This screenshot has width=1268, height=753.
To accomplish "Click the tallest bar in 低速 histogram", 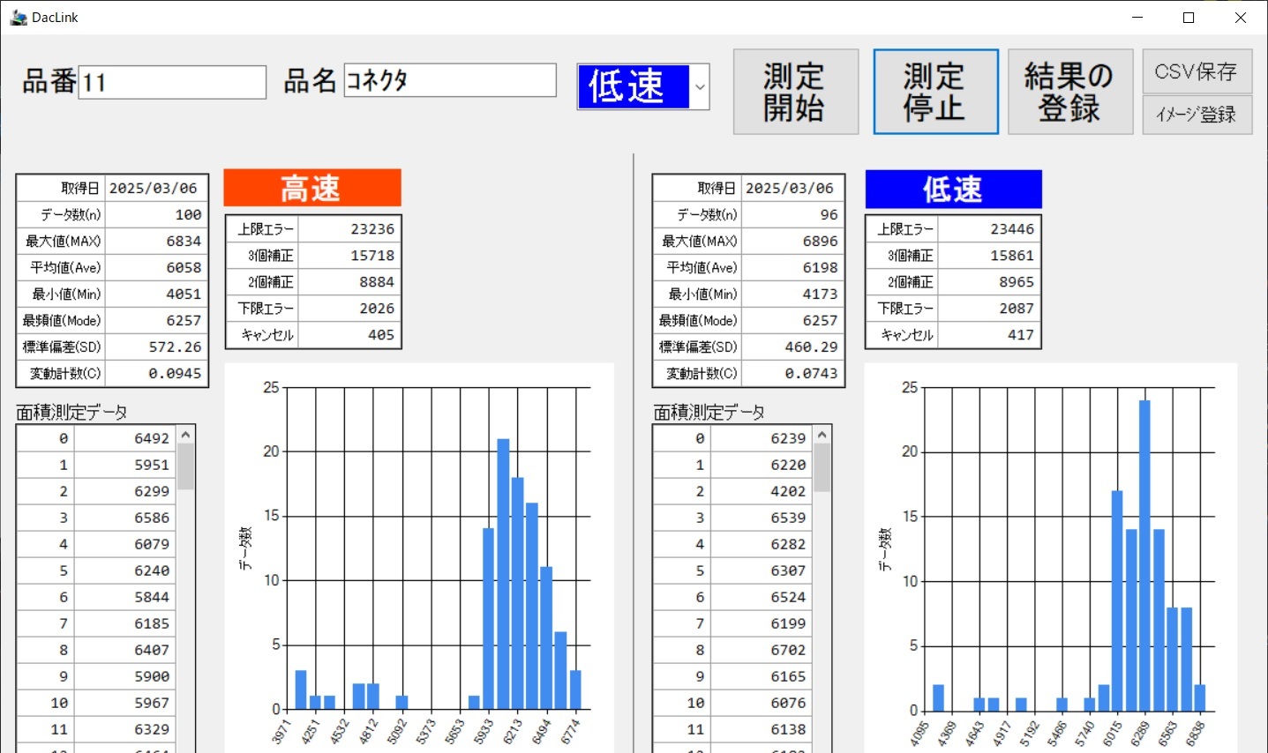I will click(1144, 555).
